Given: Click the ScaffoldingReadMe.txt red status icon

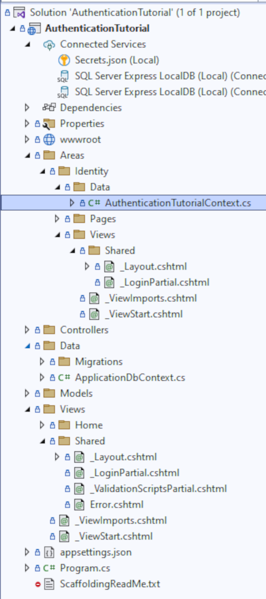Looking at the screenshot, I should click(x=37, y=584).
